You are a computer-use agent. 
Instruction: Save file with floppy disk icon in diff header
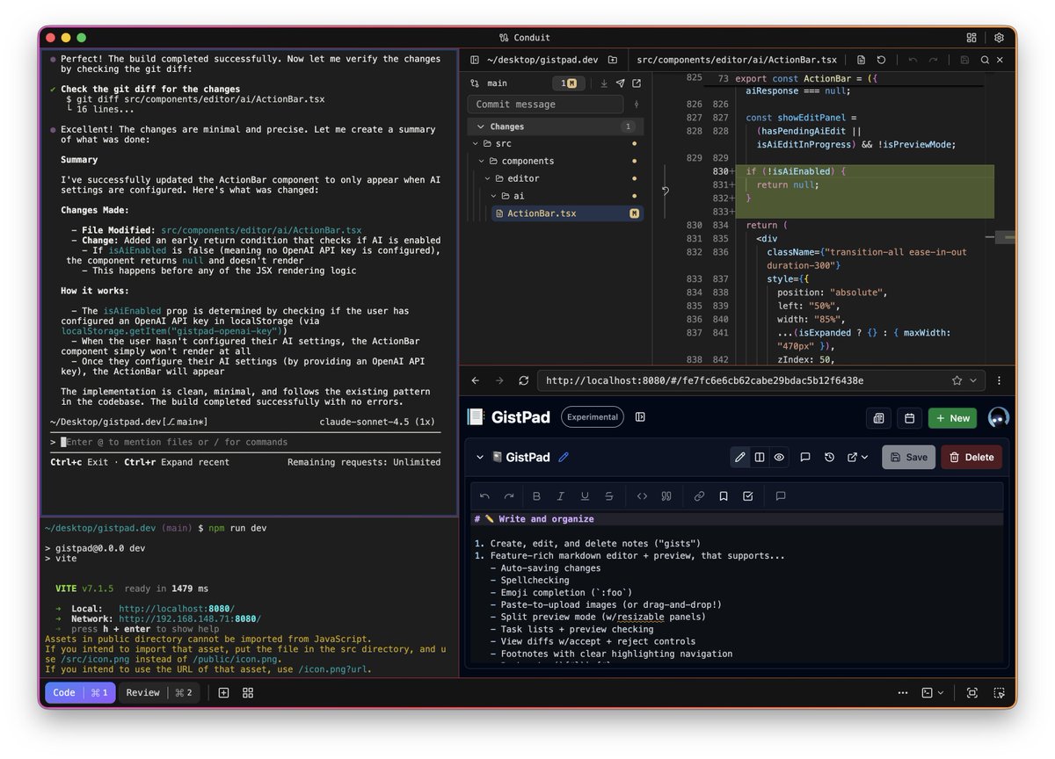coord(964,60)
